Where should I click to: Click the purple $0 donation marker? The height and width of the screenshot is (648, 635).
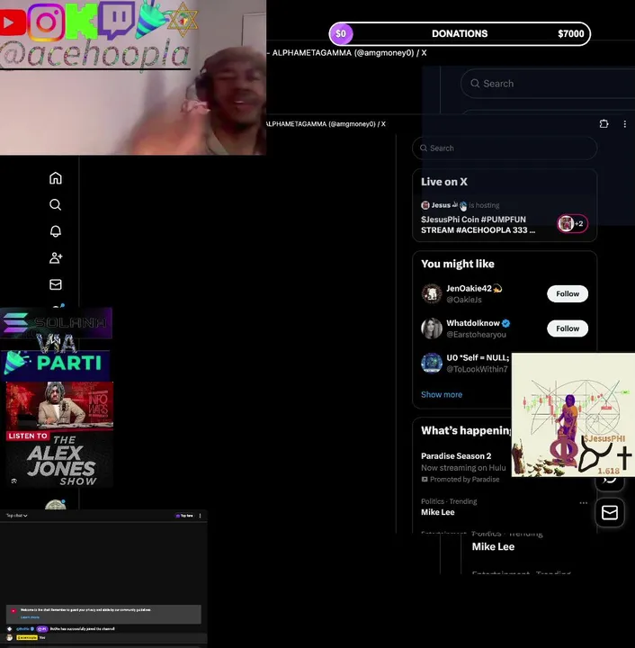pos(341,34)
